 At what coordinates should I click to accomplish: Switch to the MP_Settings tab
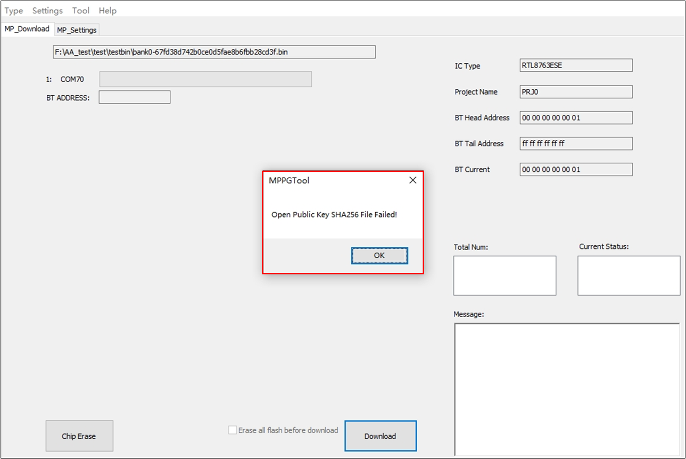tap(77, 30)
